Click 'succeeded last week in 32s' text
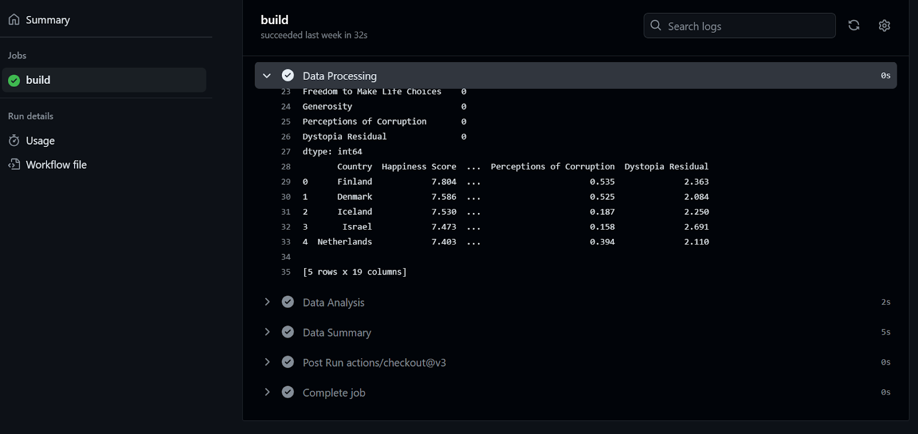Image resolution: width=918 pixels, height=434 pixels. click(x=314, y=35)
